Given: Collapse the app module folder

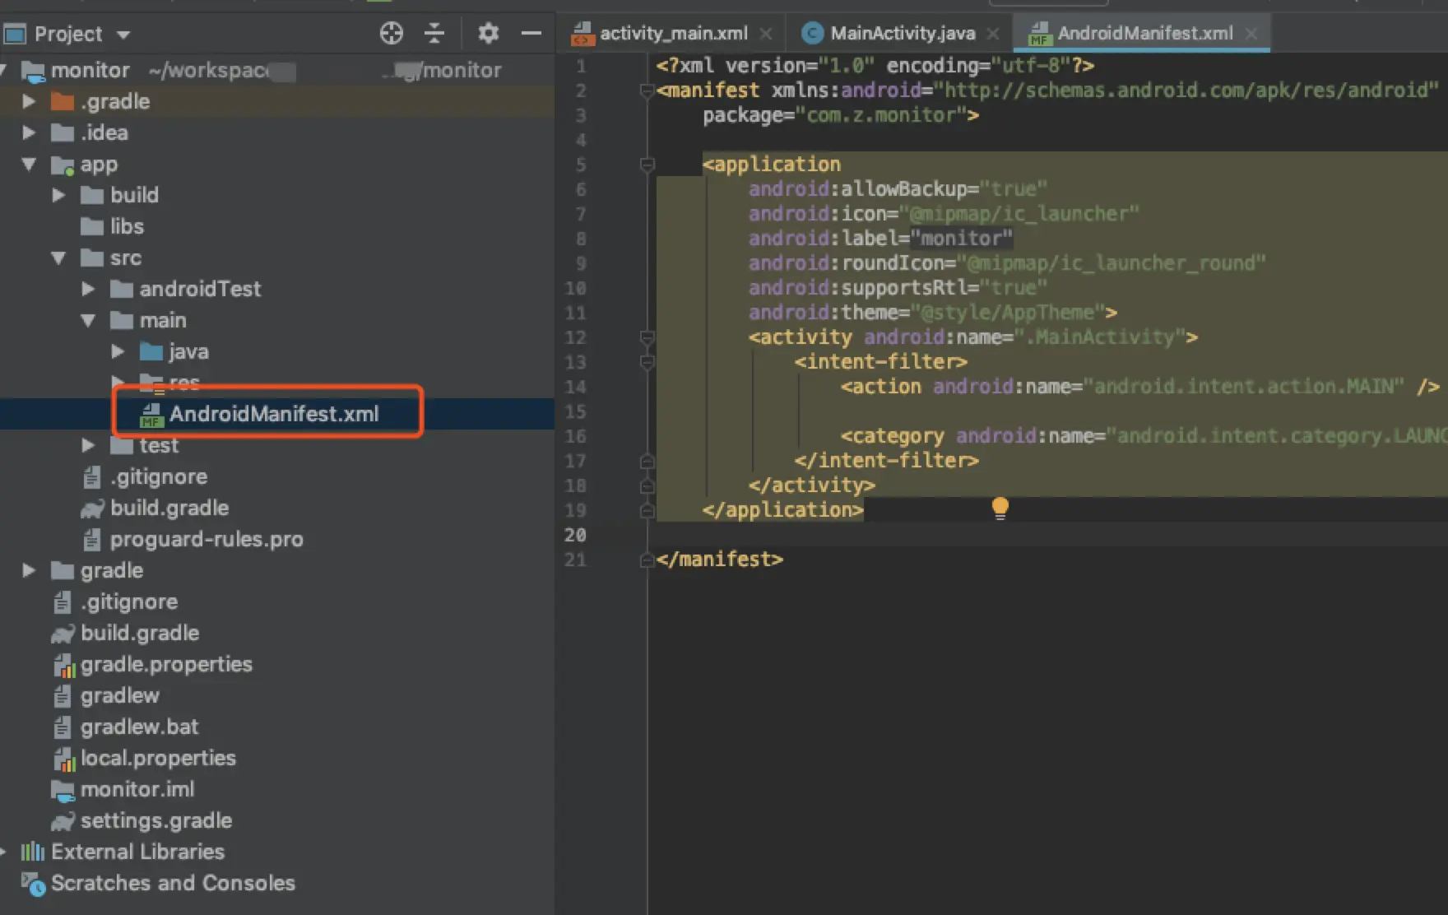Looking at the screenshot, I should 29,164.
